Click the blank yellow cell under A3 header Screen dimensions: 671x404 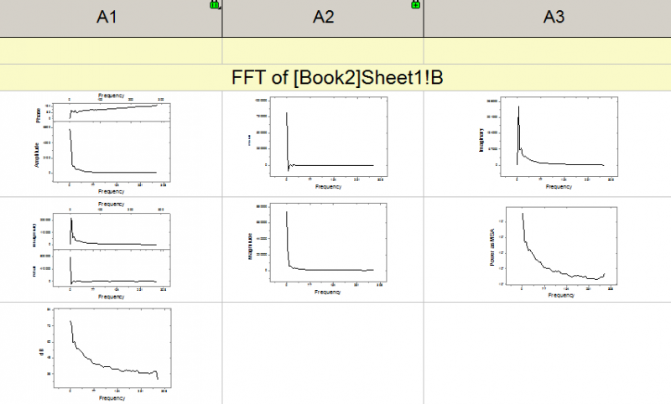click(x=547, y=50)
